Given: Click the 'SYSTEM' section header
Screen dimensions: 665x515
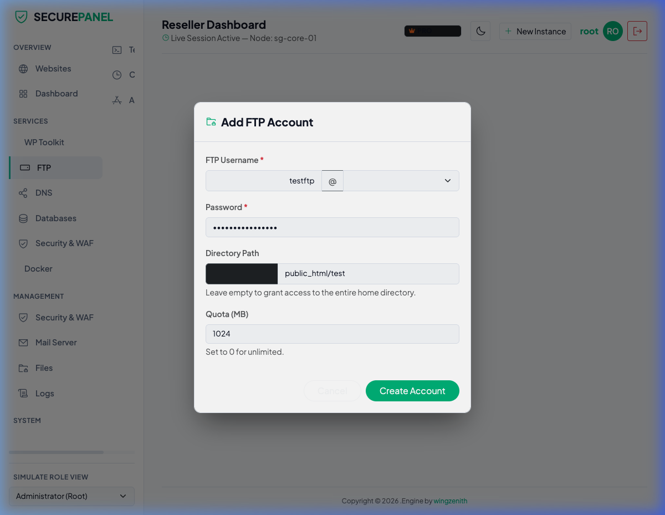Looking at the screenshot, I should click(x=27, y=421).
